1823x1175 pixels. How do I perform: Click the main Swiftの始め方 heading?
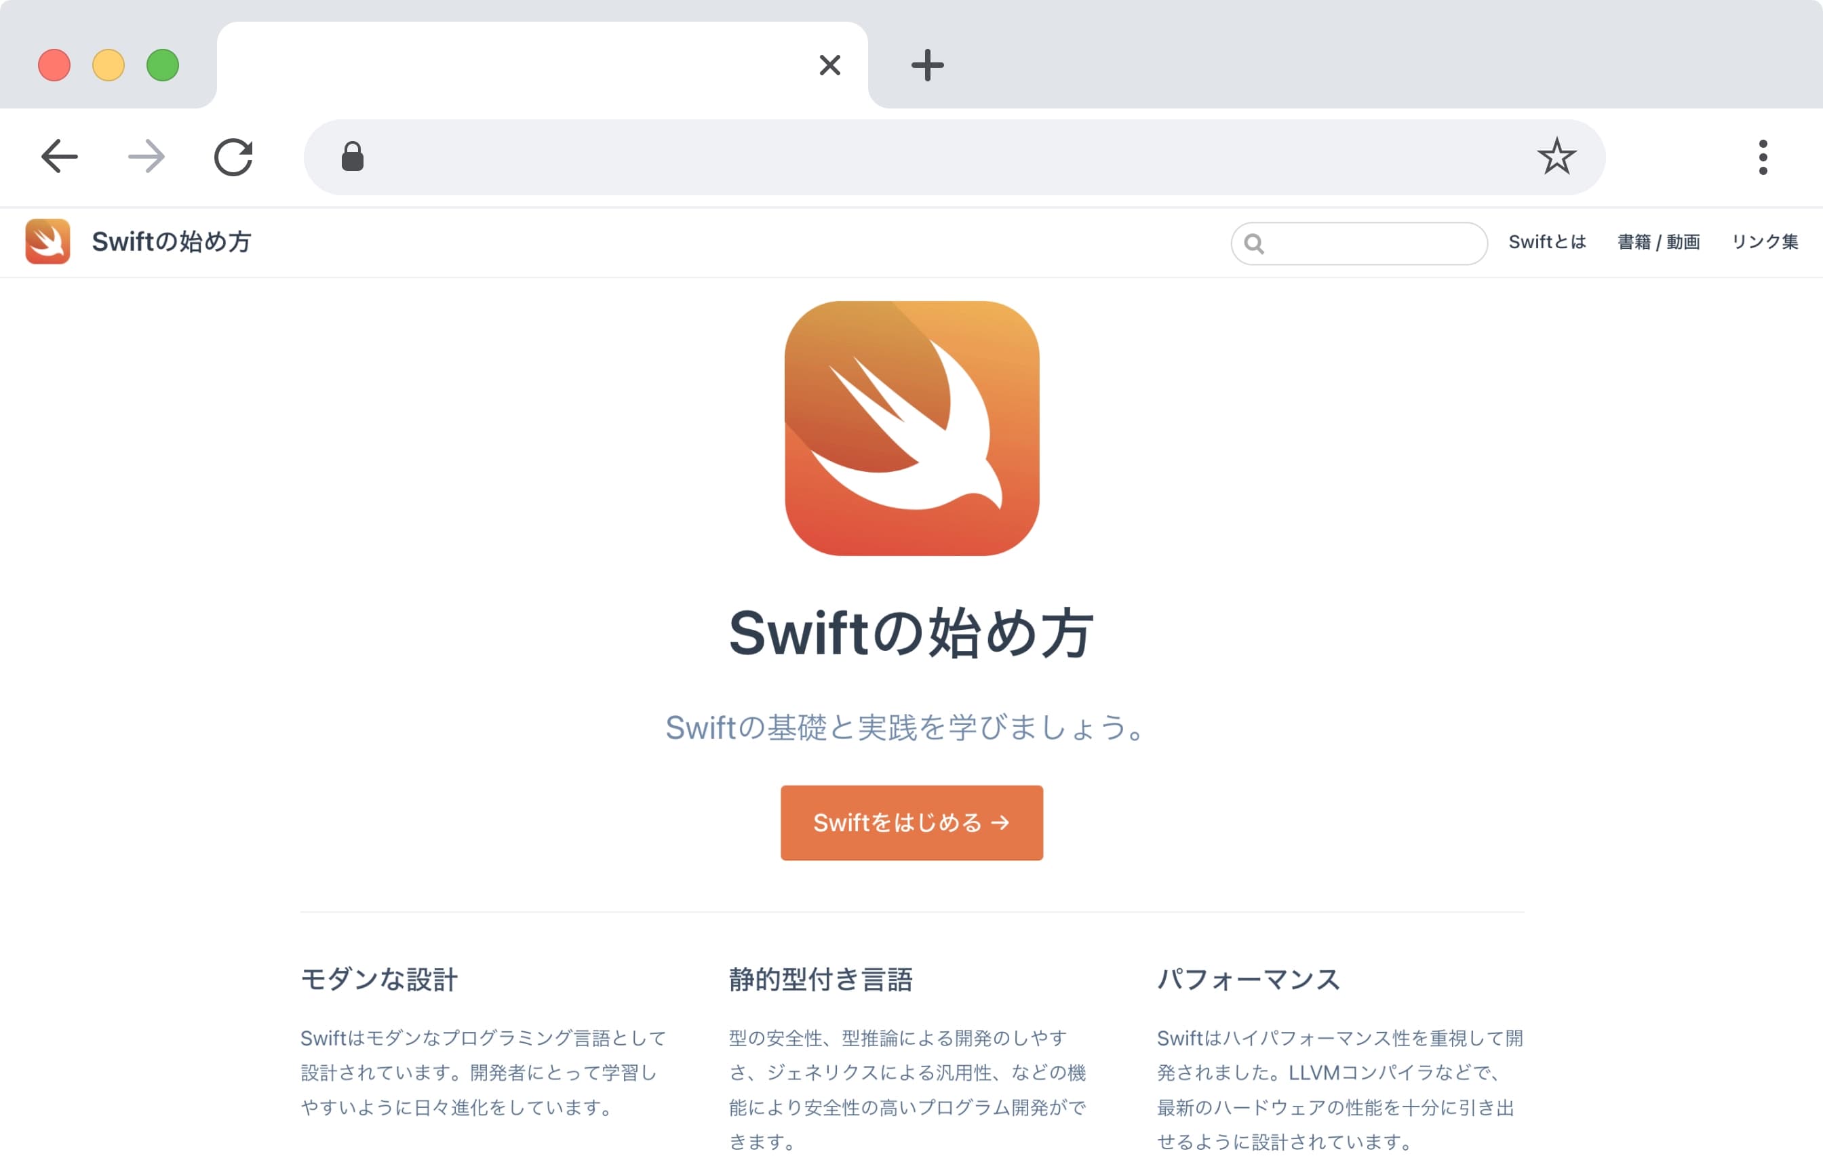pyautogui.click(x=912, y=633)
